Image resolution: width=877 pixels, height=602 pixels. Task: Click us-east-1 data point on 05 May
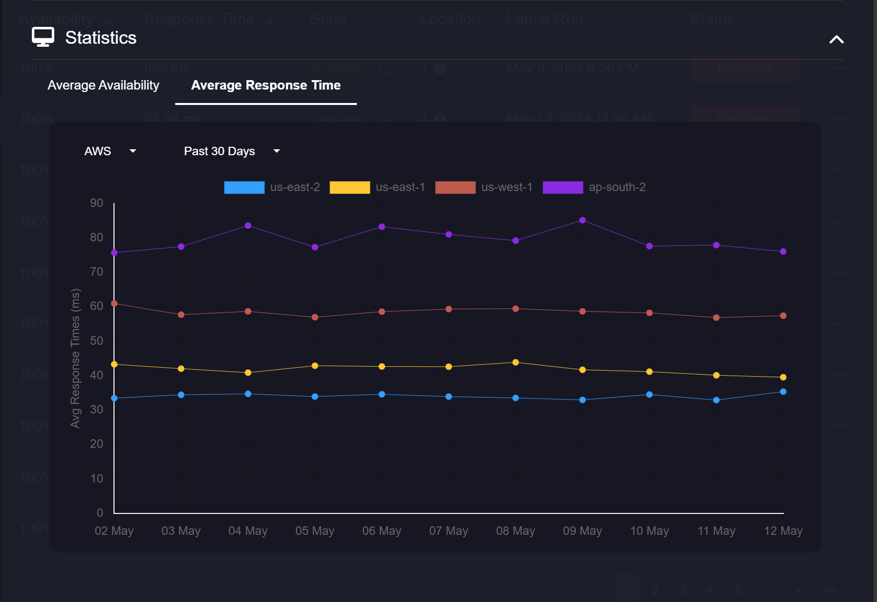315,366
